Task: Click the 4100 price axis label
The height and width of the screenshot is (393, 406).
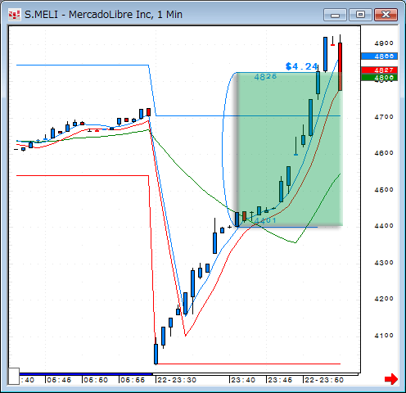Action: pyautogui.click(x=384, y=336)
